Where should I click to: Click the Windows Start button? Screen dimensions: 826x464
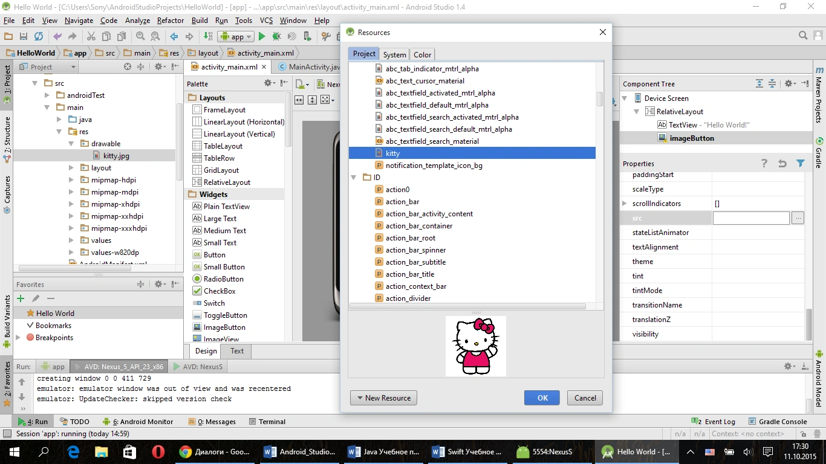click(x=14, y=451)
